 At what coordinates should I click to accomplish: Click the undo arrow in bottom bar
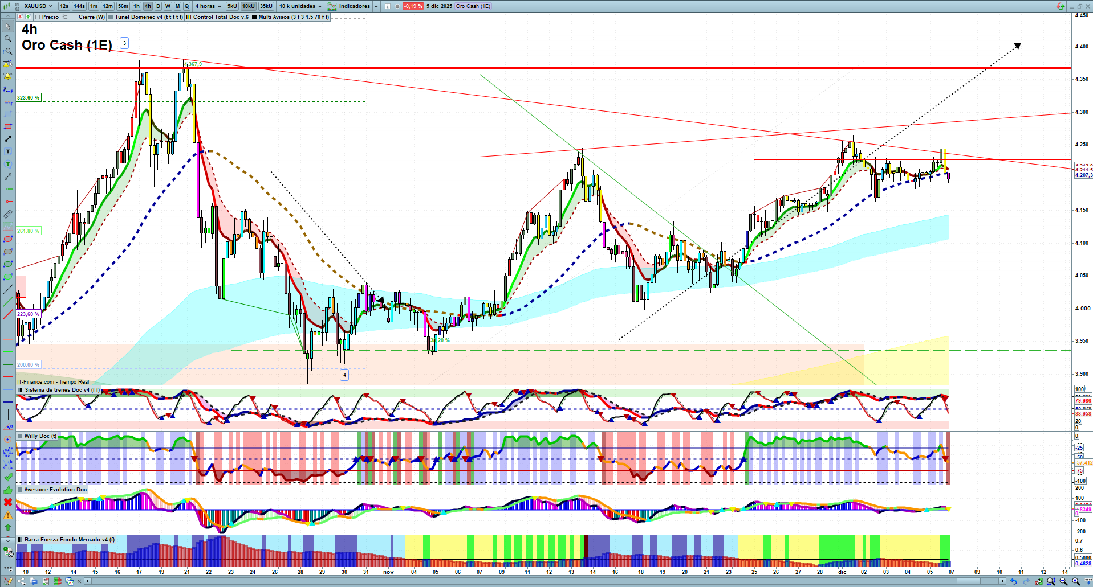[1014, 581]
